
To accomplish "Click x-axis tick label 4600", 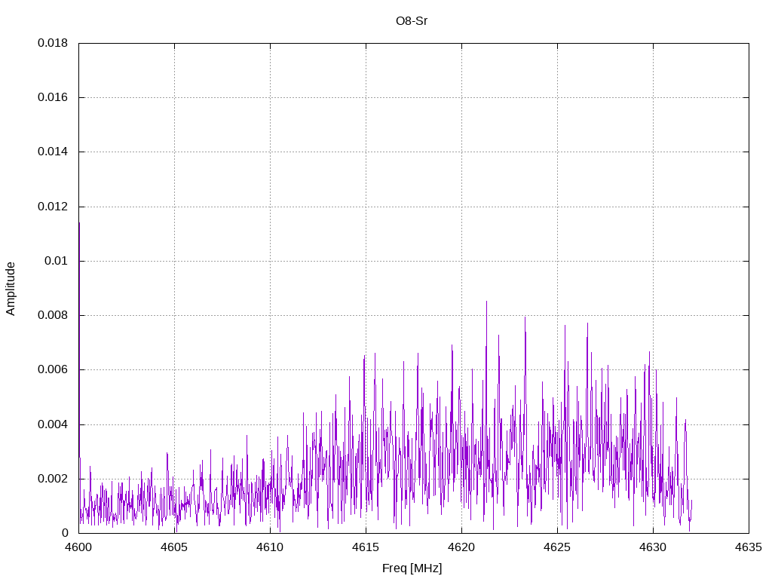I will click(78, 547).
